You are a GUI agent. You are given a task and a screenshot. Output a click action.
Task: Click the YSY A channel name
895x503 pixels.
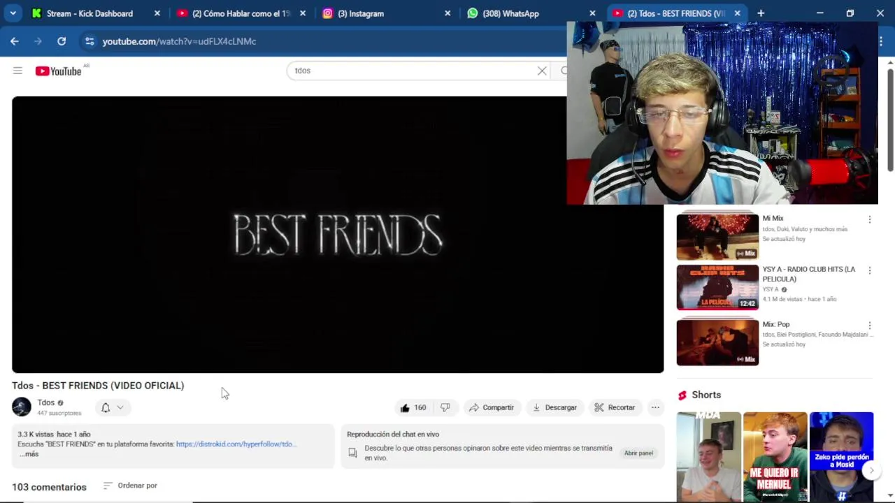pos(771,289)
